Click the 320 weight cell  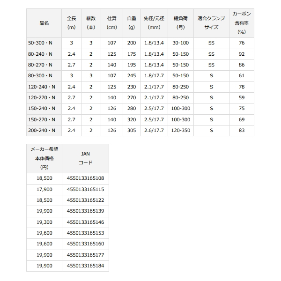click(132, 120)
